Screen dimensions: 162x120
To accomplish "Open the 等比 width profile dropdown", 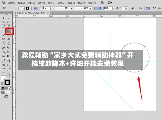I will click(x=72, y=8).
